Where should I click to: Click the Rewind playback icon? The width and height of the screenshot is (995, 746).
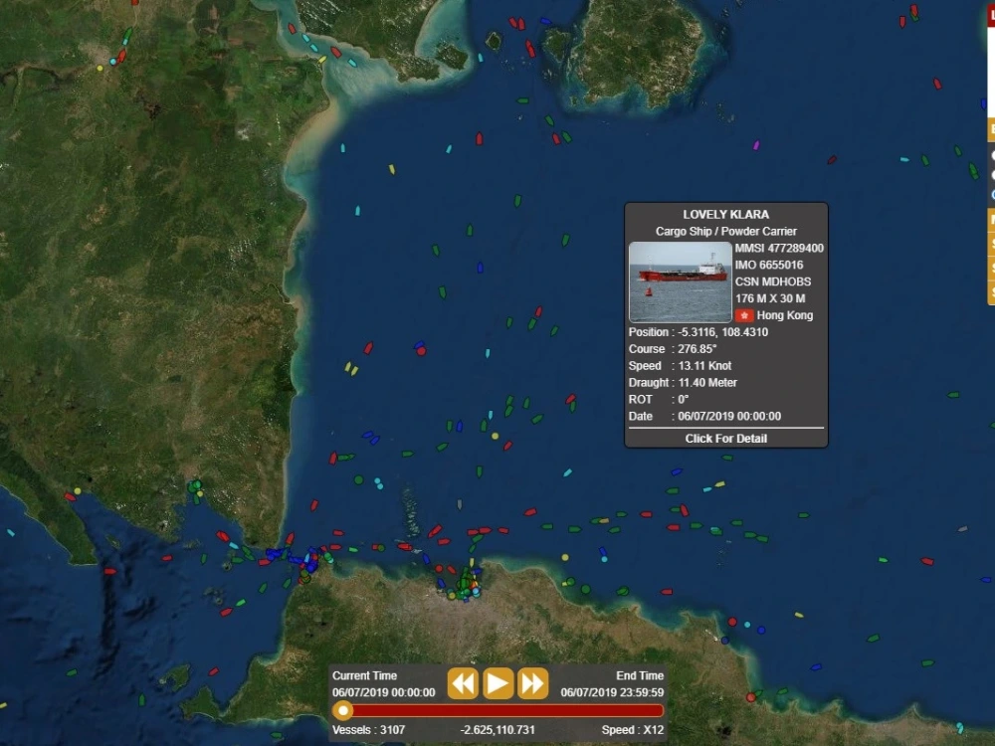[x=464, y=683]
